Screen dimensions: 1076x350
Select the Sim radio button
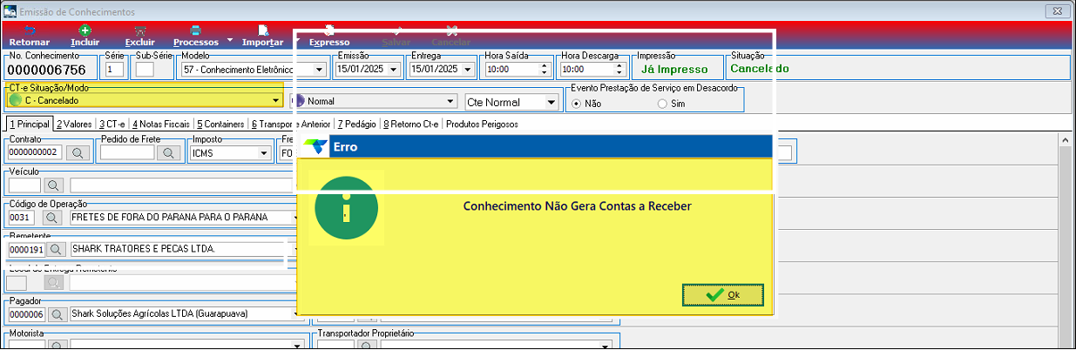663,104
